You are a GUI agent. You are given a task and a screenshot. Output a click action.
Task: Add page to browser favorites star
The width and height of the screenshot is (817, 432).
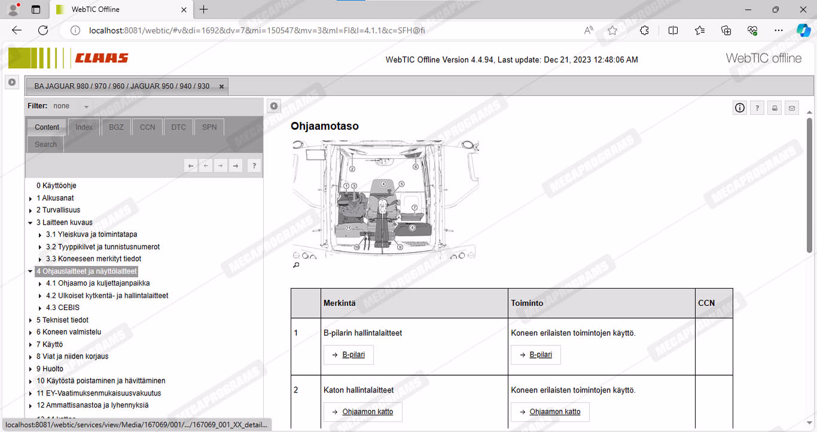click(612, 30)
